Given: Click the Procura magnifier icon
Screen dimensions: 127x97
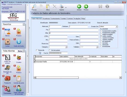Looking at the screenshot, I should (x=34, y=6).
